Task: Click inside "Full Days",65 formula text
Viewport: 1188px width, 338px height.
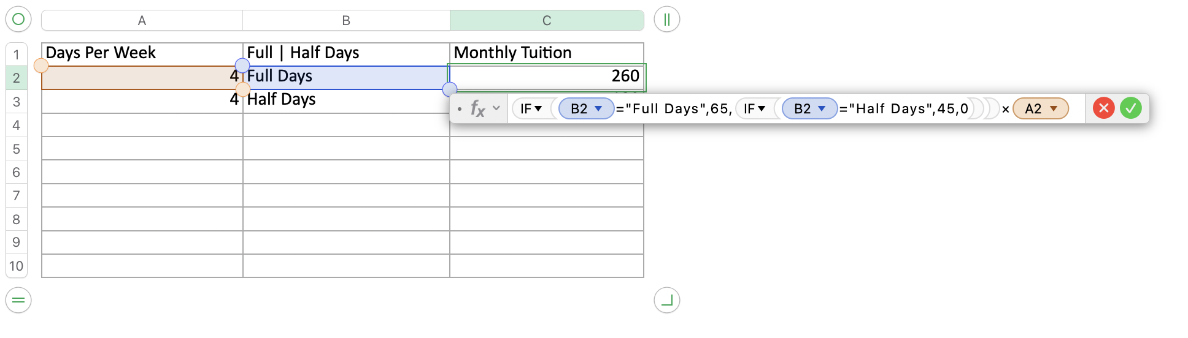Action: [672, 109]
